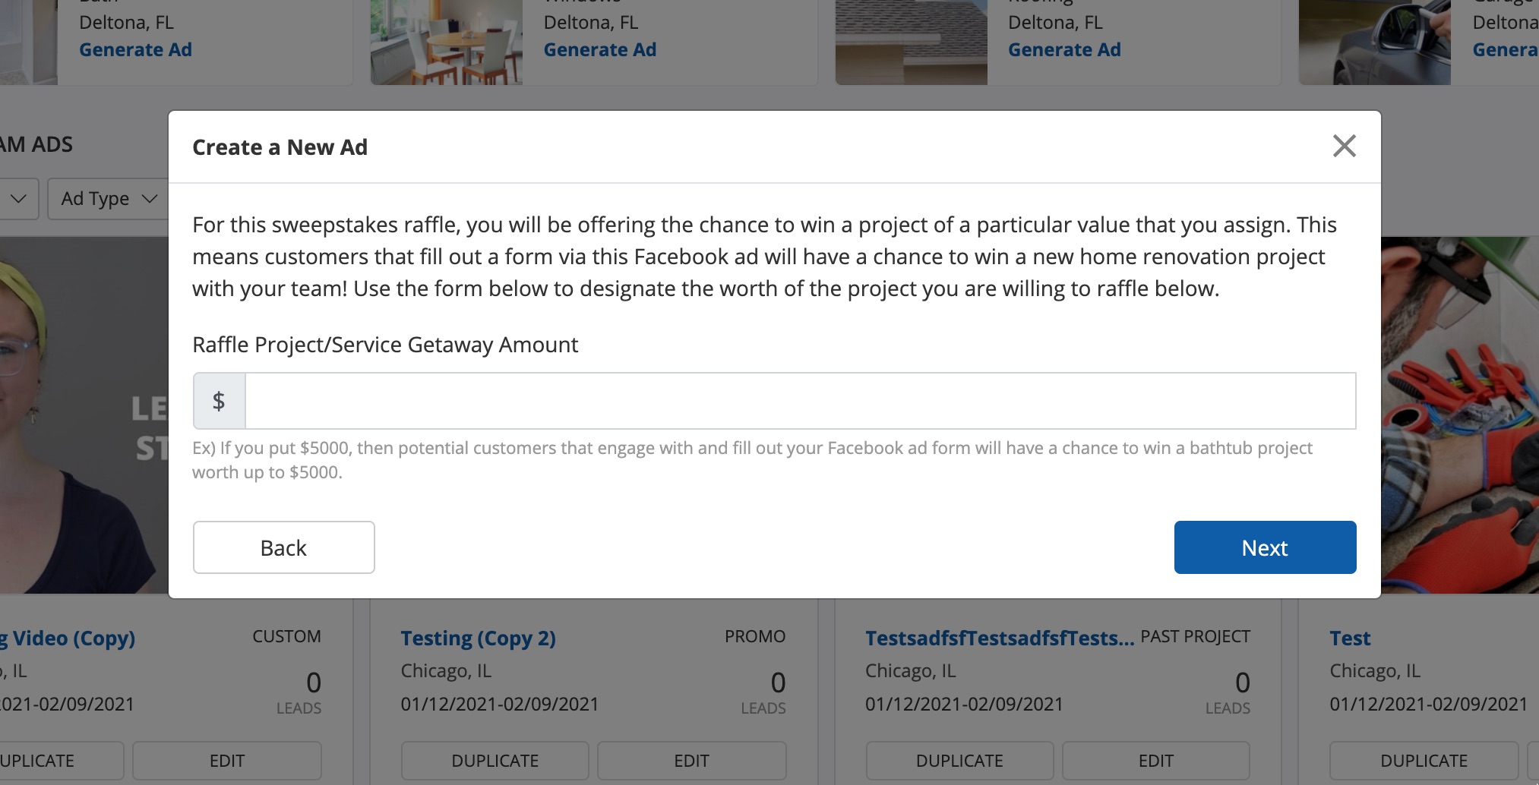This screenshot has height=785, width=1539.
Task: Click Generate Ad for the roofing listing
Action: (x=1063, y=50)
